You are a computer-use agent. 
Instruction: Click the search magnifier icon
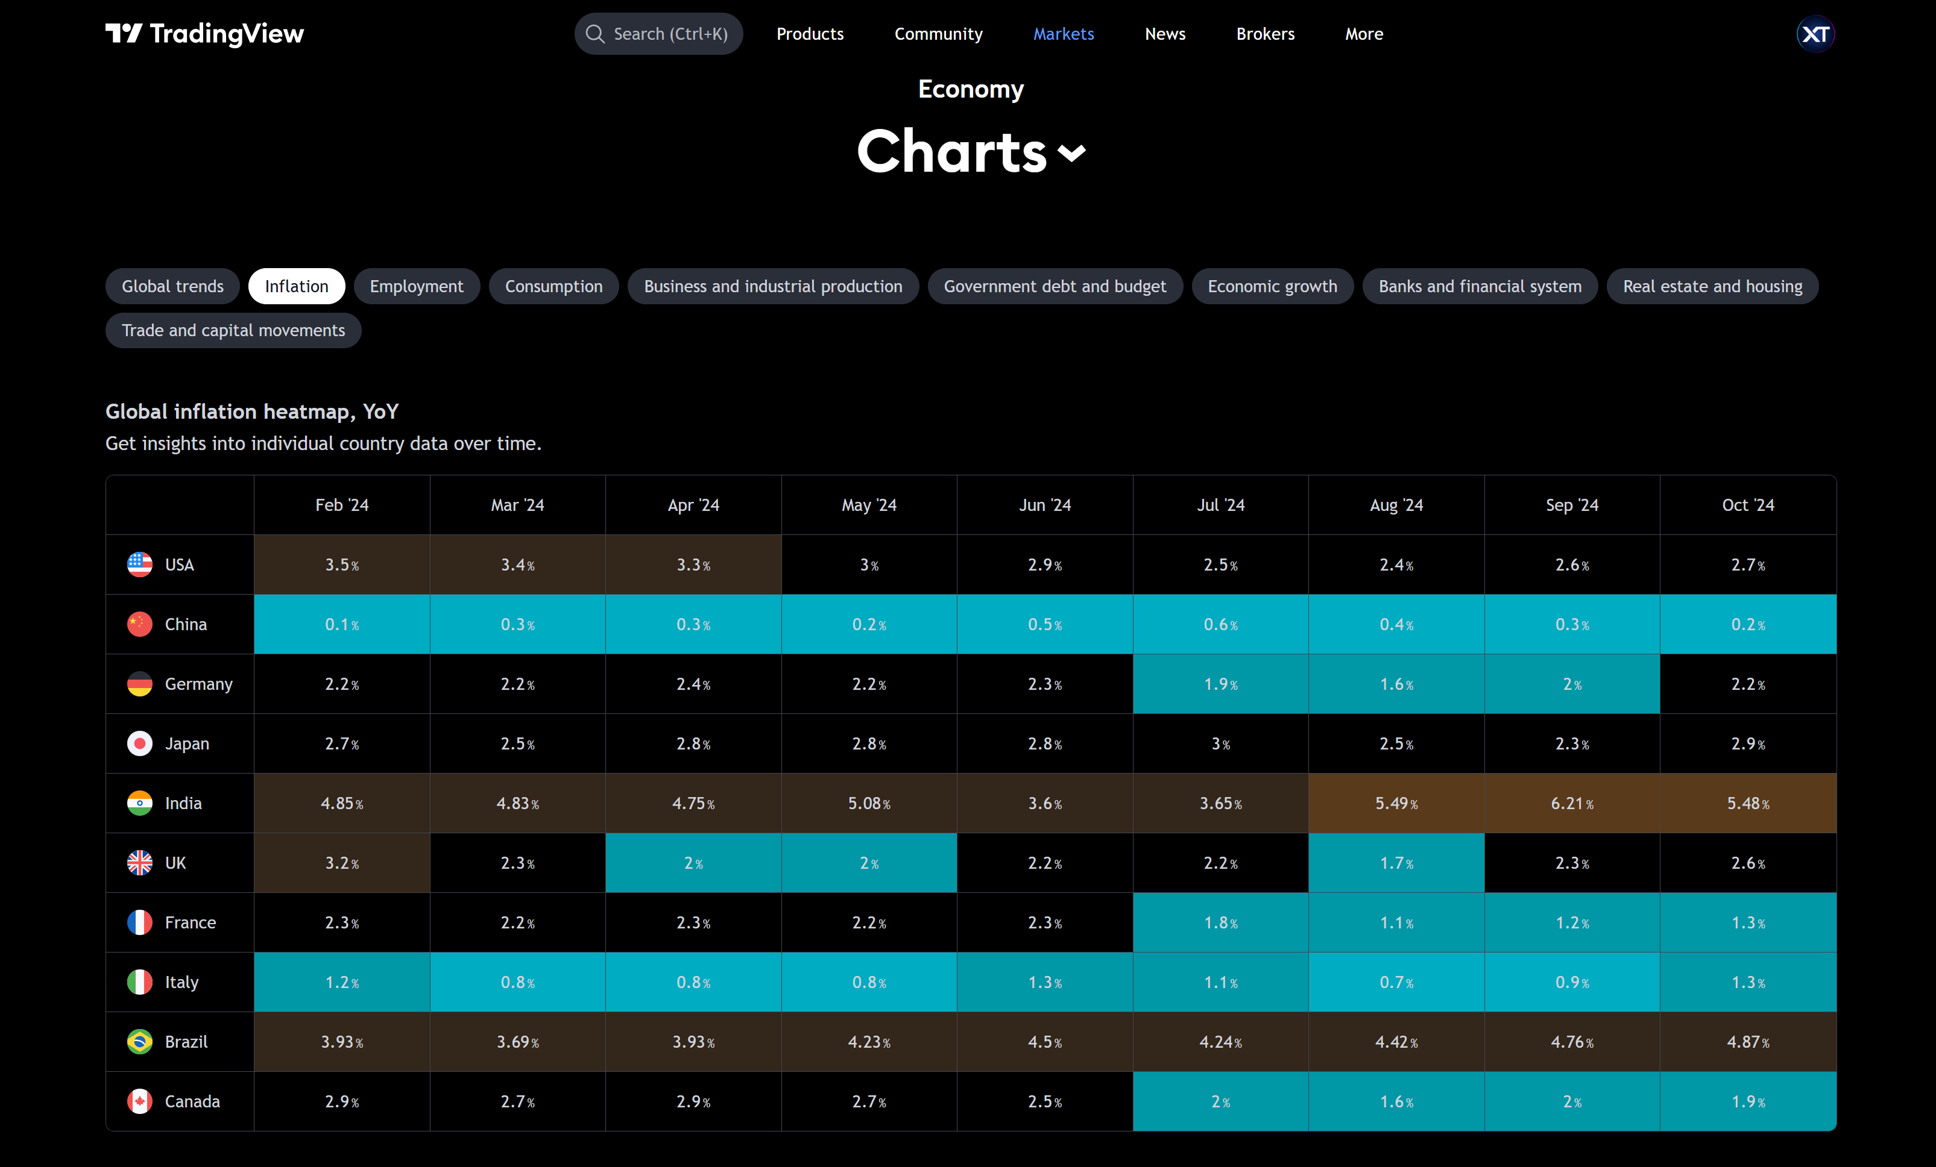click(596, 34)
